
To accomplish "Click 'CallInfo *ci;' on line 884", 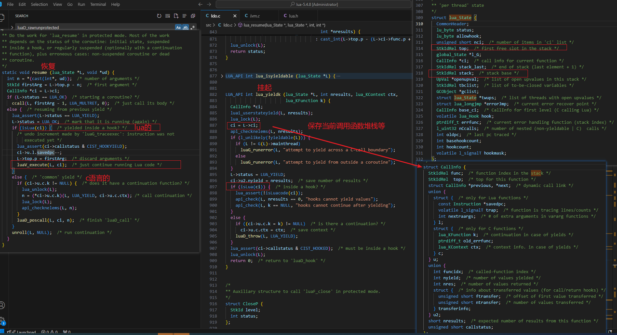I will point(246,107).
